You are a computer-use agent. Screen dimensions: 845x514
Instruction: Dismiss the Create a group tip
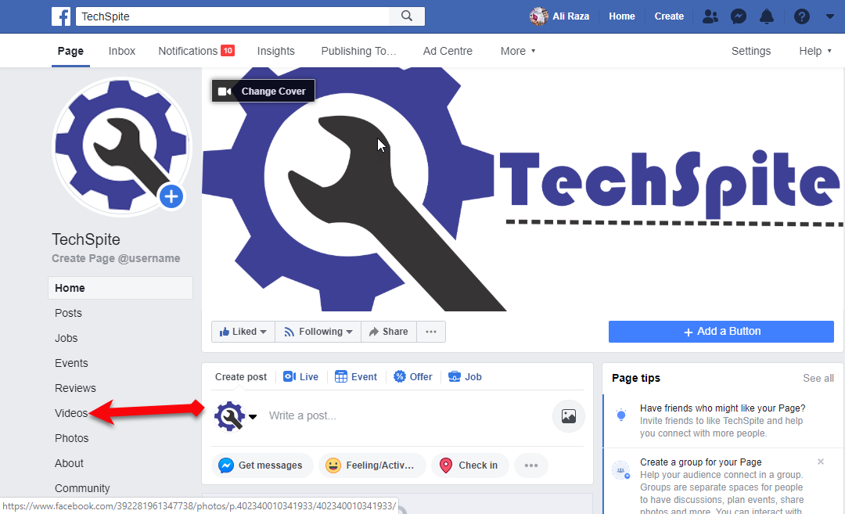820,462
